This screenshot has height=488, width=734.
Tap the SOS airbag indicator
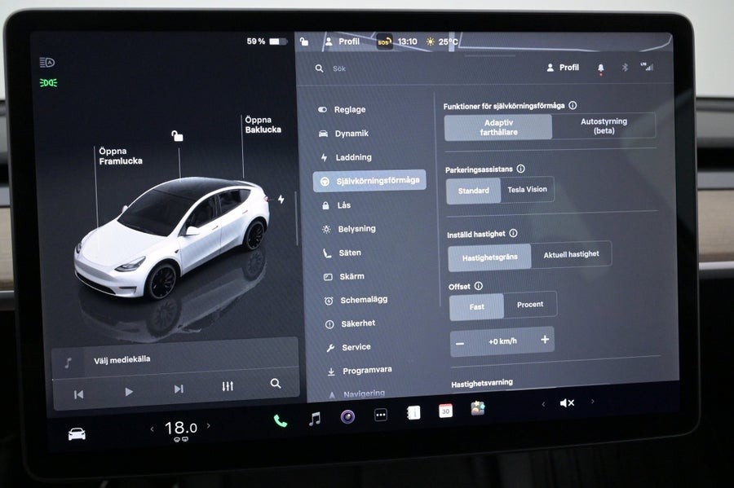(384, 42)
